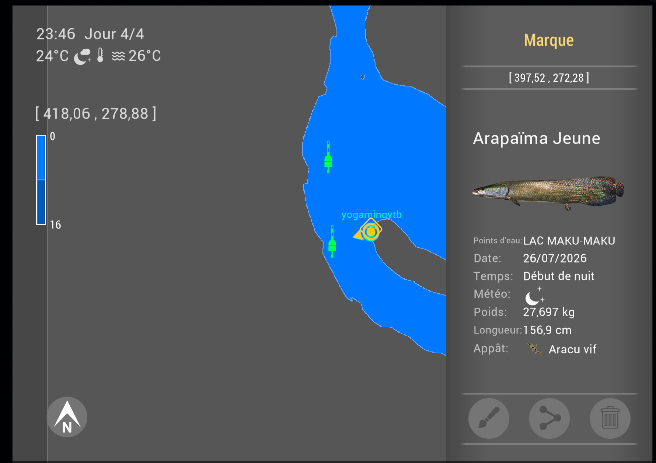Screen dimensions: 656x463
Task: Click the north compass icon
Action: (67, 417)
